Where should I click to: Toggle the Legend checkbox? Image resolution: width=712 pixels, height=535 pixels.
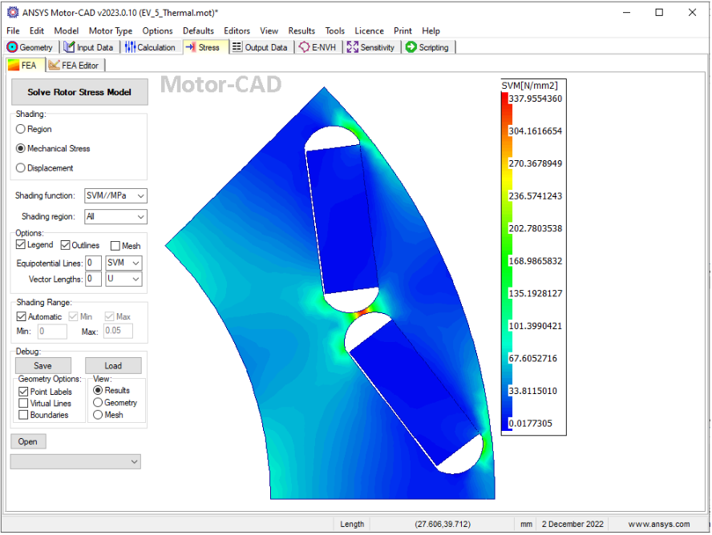(x=20, y=245)
